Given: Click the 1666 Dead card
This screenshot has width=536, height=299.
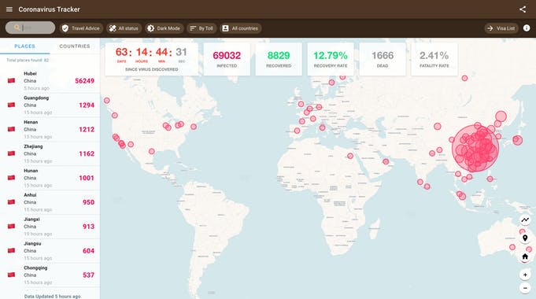Looking at the screenshot, I should (383, 59).
